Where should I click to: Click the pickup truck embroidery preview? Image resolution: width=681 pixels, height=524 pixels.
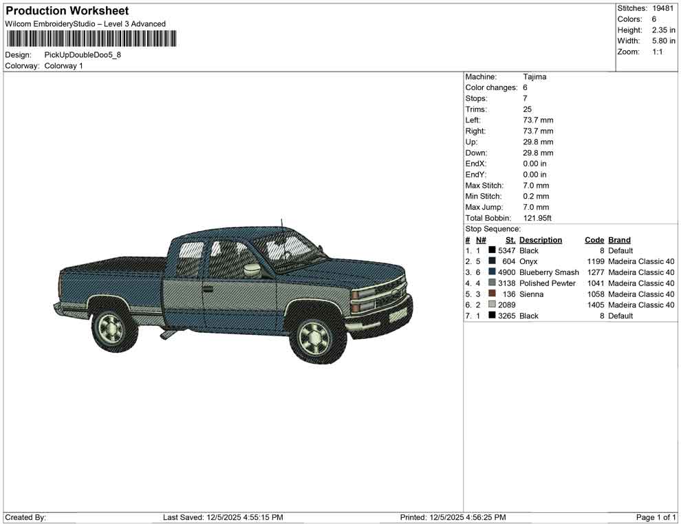[x=234, y=289]
